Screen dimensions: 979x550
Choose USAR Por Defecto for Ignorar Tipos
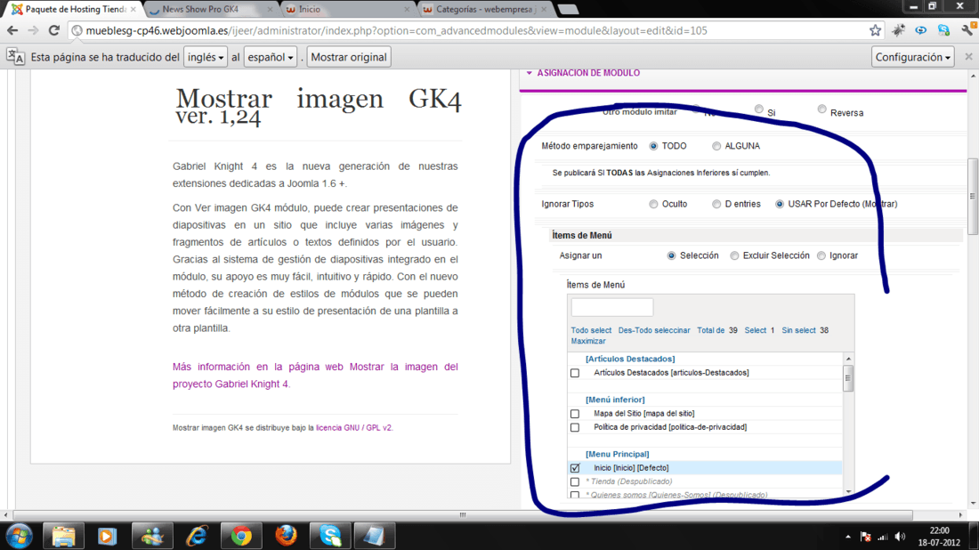tap(780, 204)
